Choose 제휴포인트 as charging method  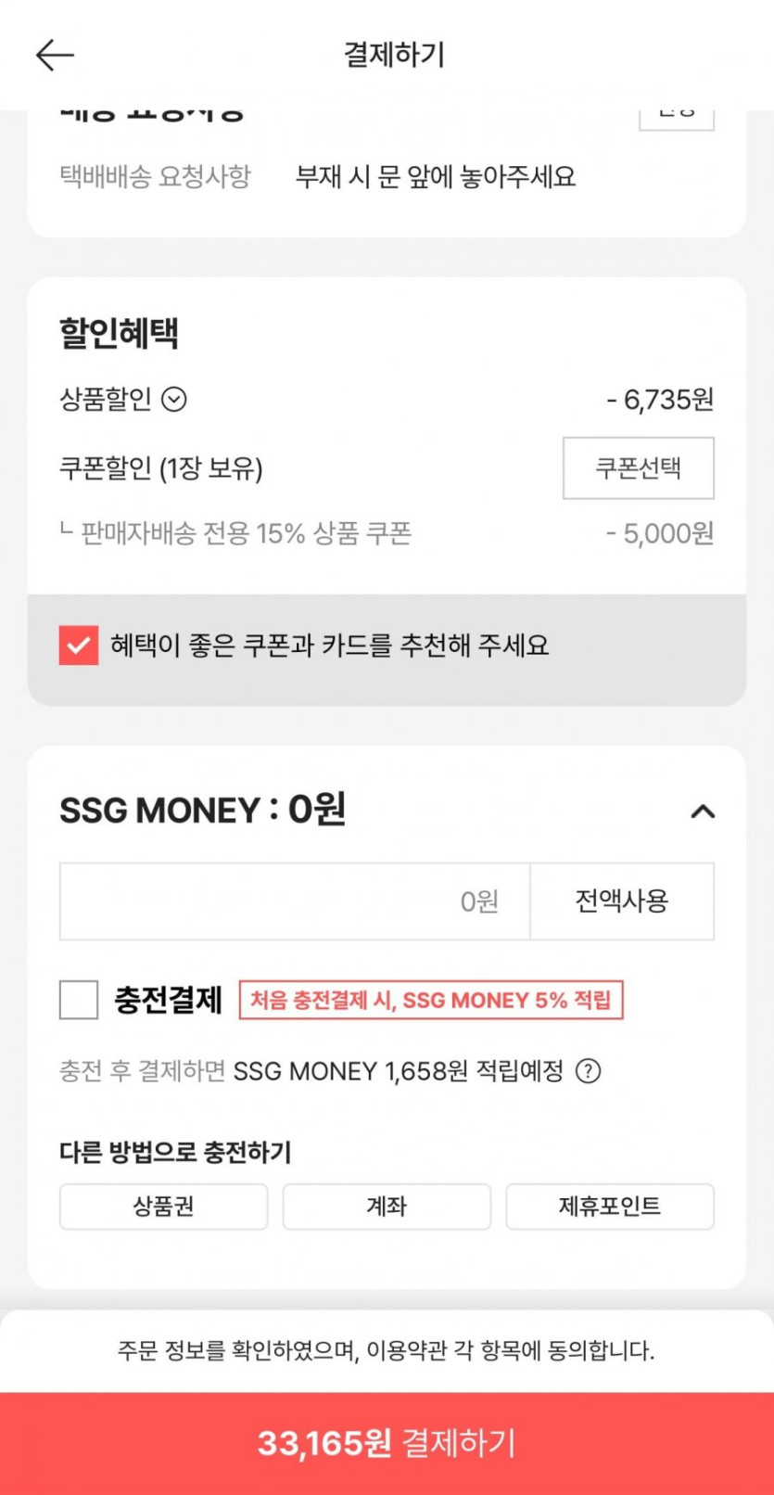coord(609,1207)
